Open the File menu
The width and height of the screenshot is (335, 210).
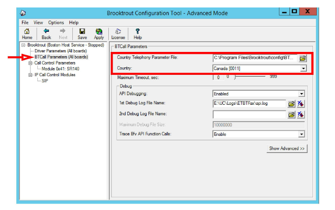25,22
